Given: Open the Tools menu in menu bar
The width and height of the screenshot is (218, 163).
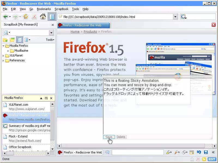Looking at the screenshot, I should tap(75, 9).
